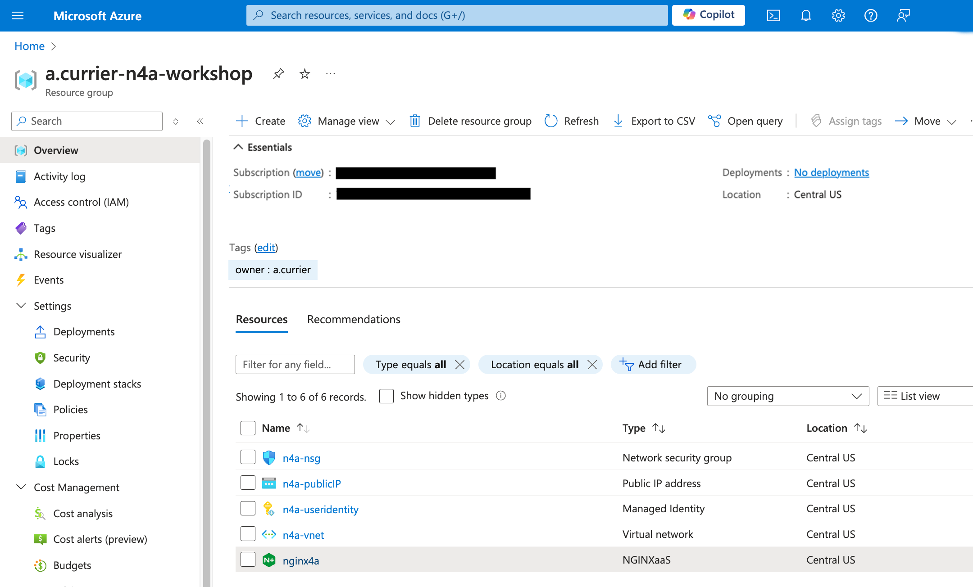Viewport: 973px width, 587px height.
Task: Collapse the left sidebar menu
Action: tap(200, 121)
